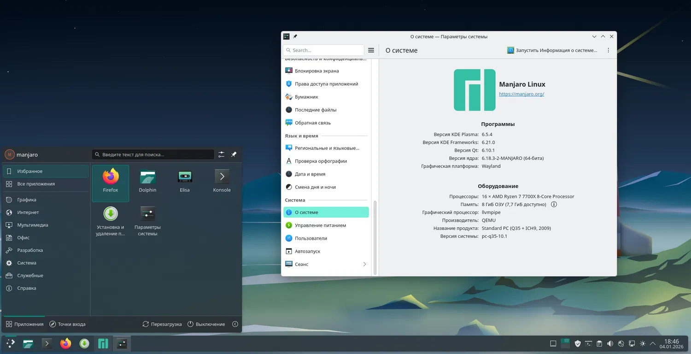Viewport: 691px width, 354px height.
Task: Open the three-dot menu on the 'О системе' page
Action: (609, 50)
